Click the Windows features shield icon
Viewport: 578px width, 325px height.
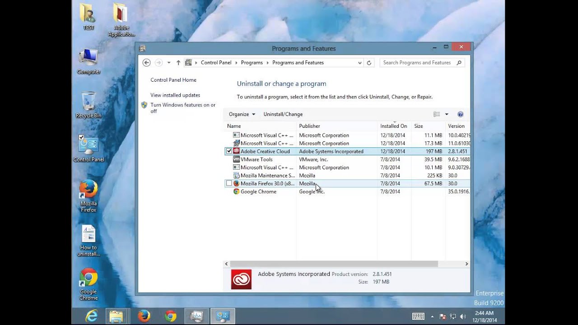[x=144, y=105]
